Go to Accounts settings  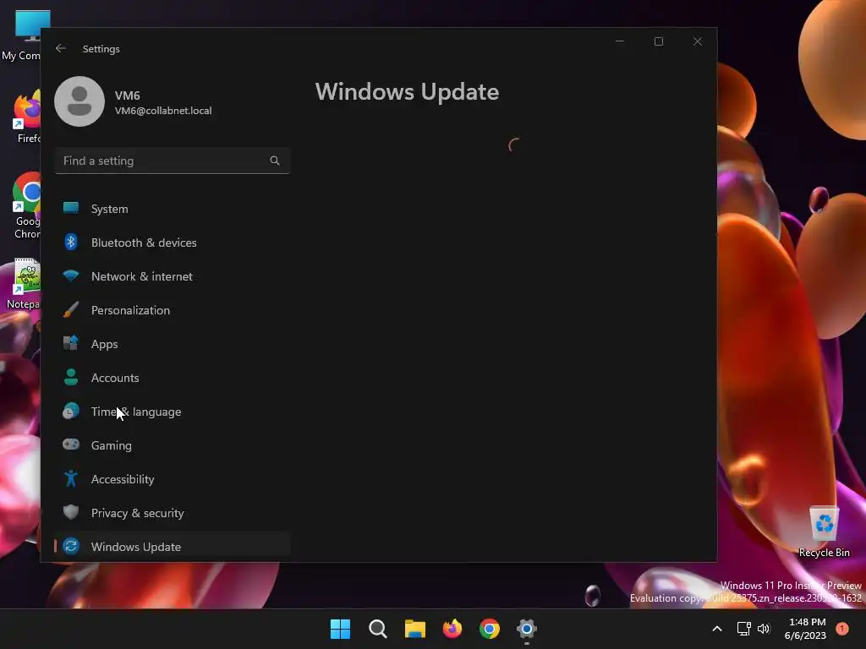(173, 378)
